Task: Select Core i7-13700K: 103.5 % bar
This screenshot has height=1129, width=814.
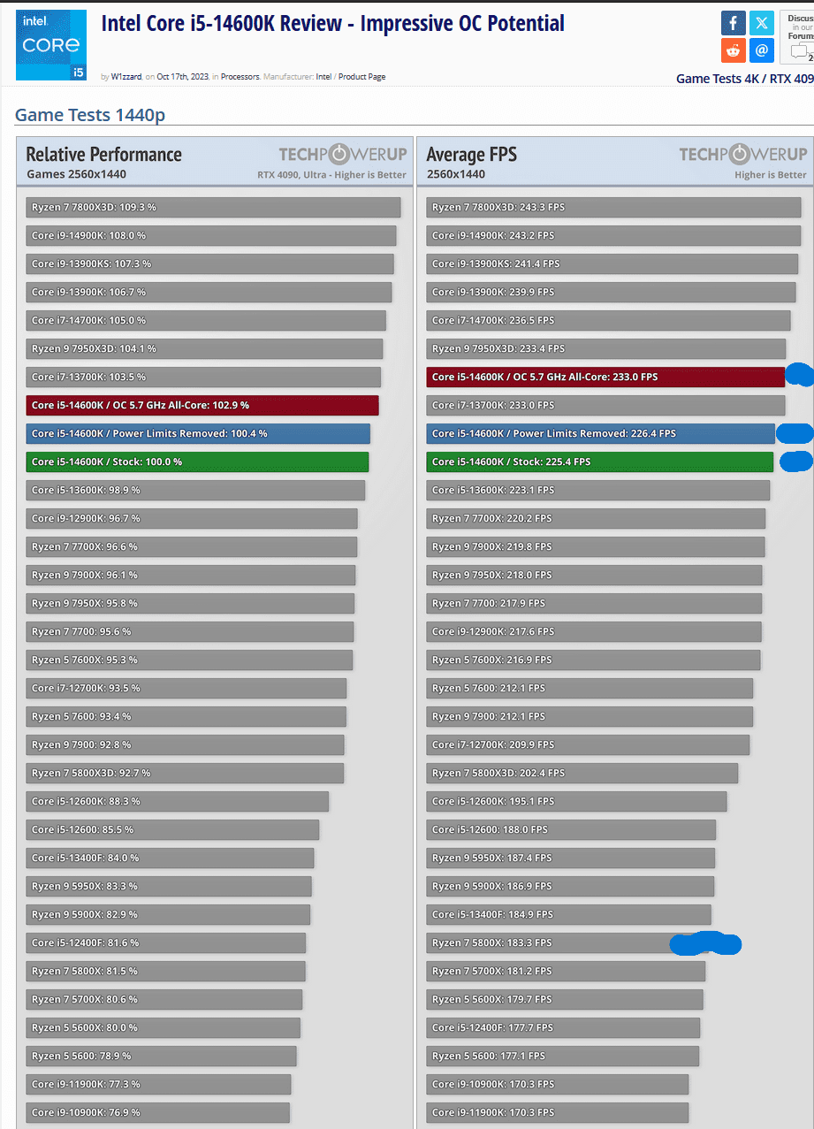Action: (x=203, y=377)
